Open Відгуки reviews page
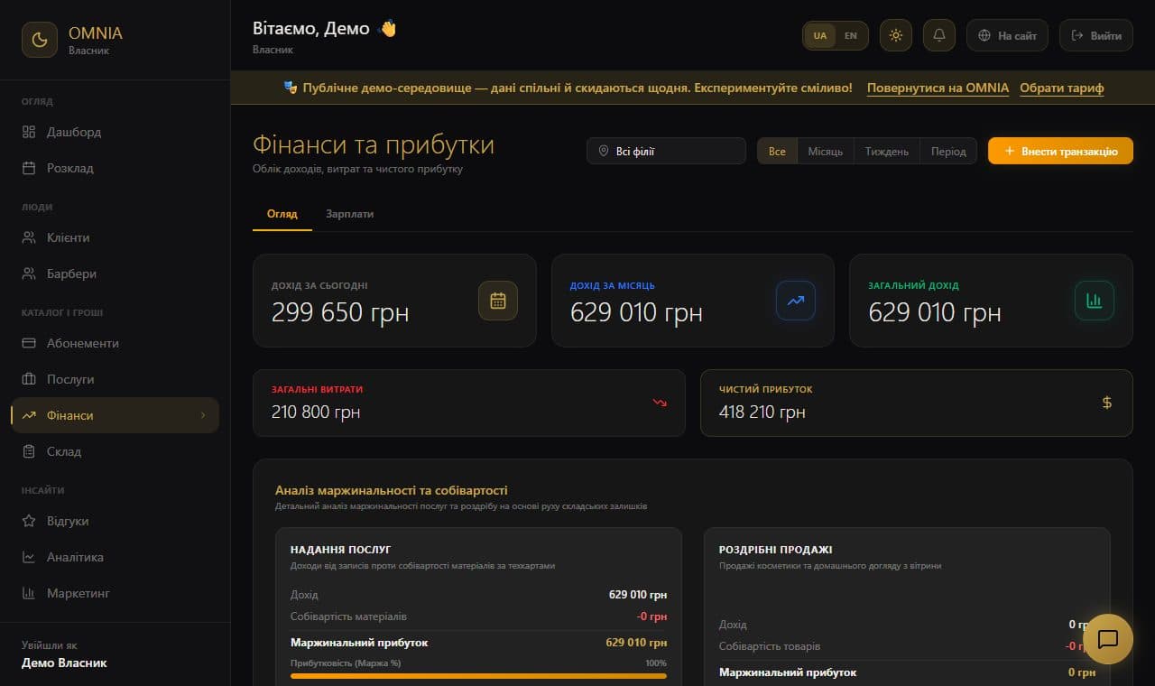 click(x=115, y=521)
